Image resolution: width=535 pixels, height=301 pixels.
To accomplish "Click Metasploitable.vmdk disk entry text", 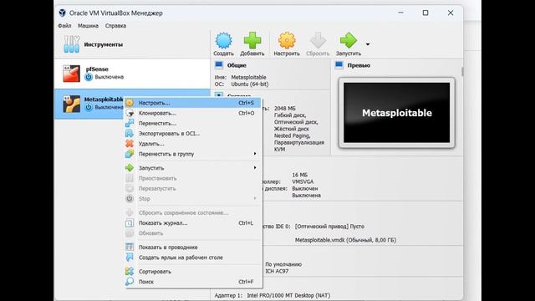I will point(345,240).
